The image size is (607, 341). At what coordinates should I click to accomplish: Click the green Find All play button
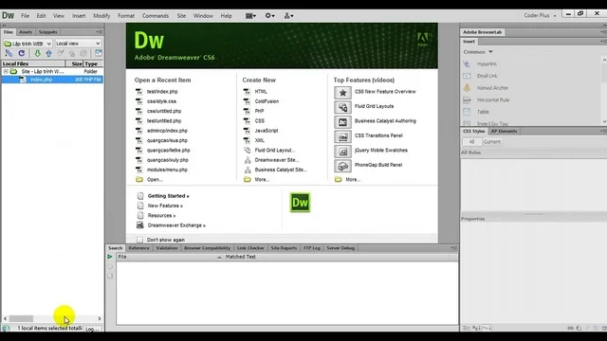(110, 257)
